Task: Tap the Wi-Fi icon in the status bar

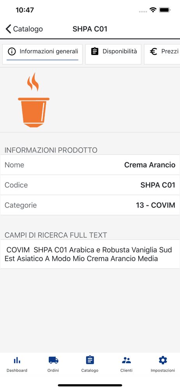Action: 153,10
